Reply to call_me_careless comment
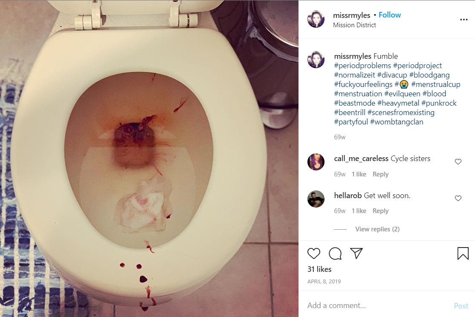 [380, 174]
